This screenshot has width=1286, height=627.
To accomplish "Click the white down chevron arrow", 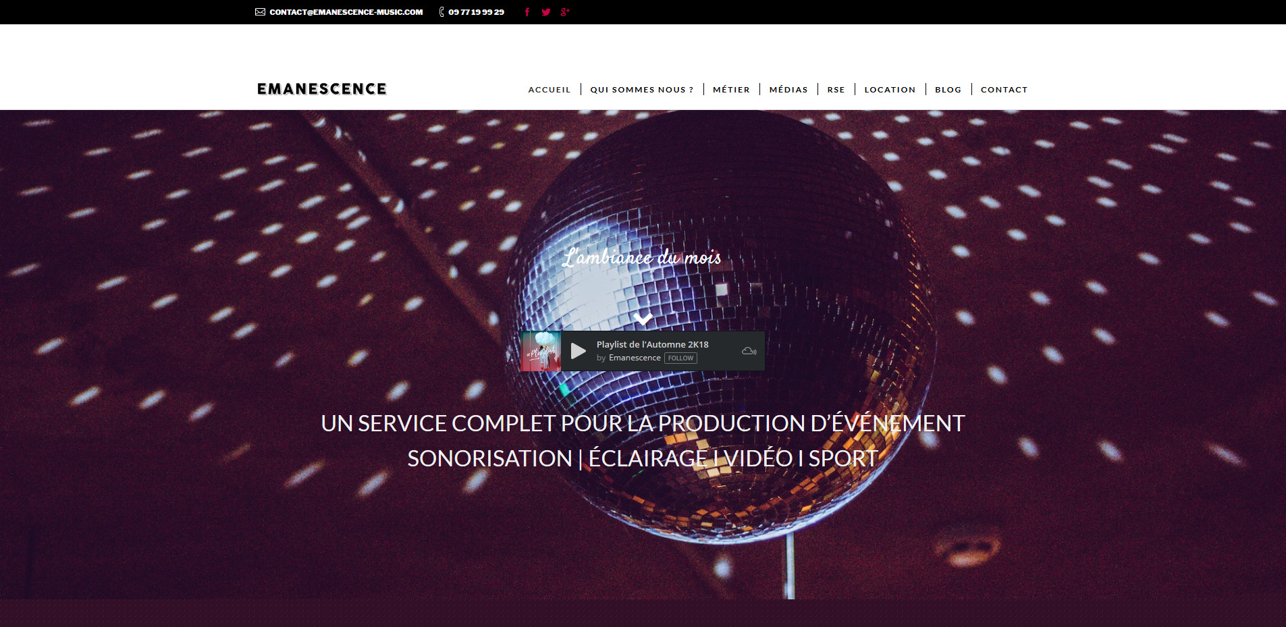I will tap(643, 318).
